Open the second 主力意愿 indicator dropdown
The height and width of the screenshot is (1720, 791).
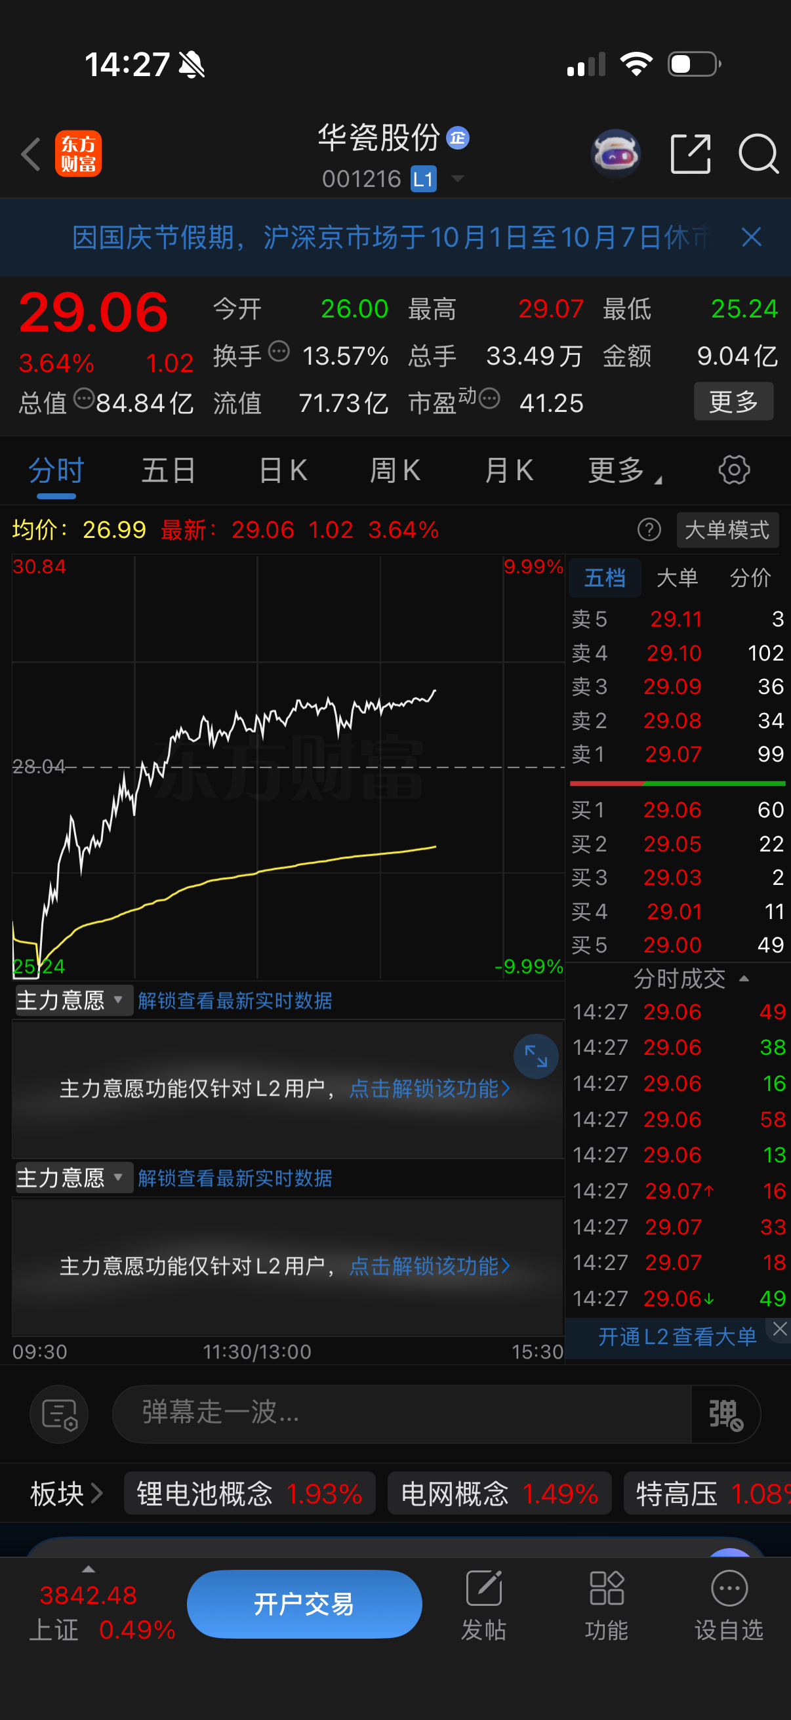(x=73, y=1178)
